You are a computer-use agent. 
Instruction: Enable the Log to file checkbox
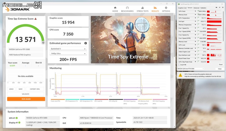coord(179,65)
